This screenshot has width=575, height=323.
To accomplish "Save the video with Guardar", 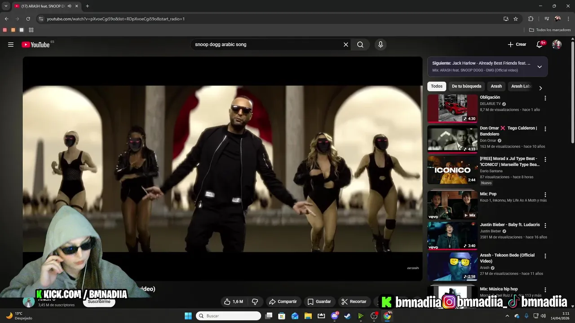I will click(319, 301).
